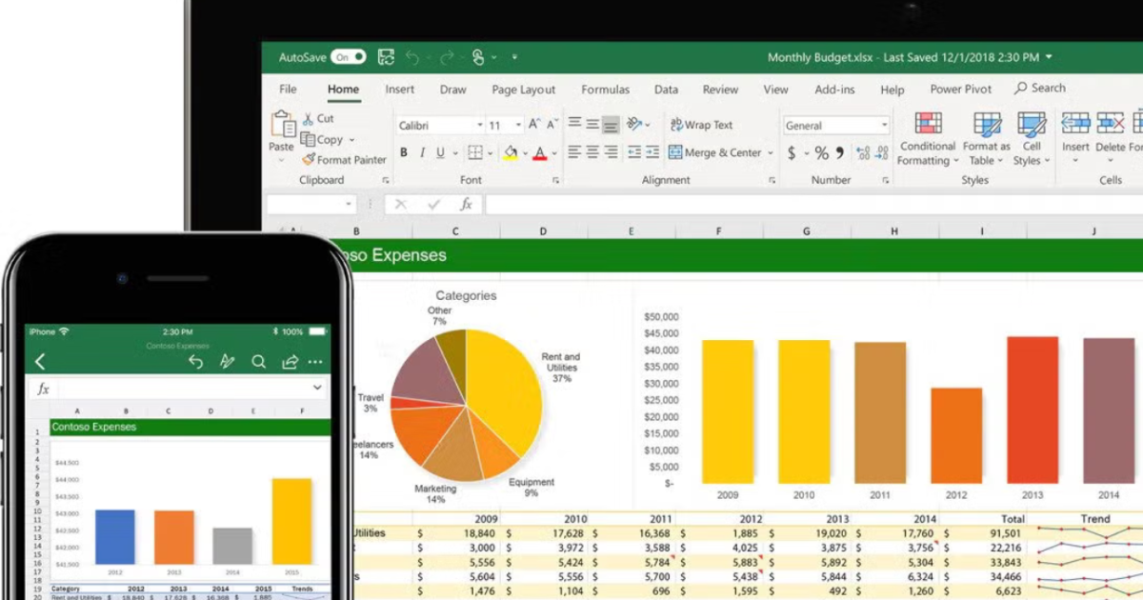
Task: Click the Fill Color paint bucket
Action: (x=511, y=152)
